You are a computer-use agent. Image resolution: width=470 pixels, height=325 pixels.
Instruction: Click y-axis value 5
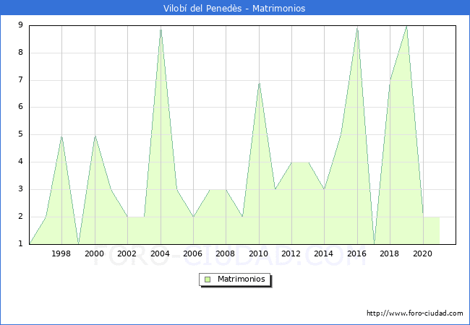(20, 134)
